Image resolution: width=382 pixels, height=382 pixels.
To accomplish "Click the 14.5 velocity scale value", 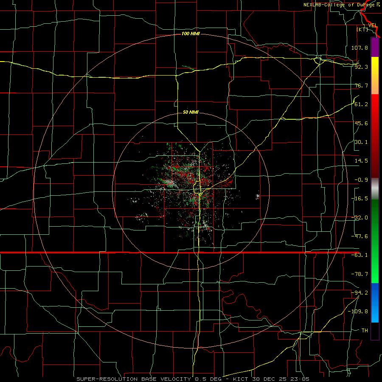I will 361,161.
